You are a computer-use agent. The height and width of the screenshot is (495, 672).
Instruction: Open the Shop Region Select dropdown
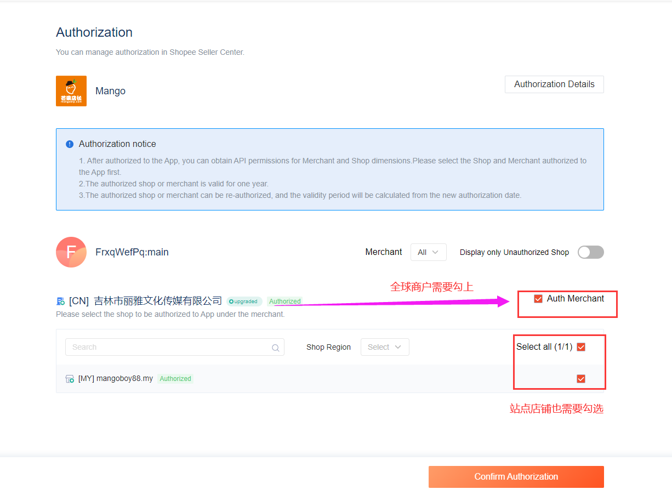click(385, 347)
